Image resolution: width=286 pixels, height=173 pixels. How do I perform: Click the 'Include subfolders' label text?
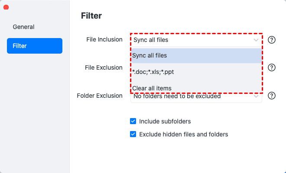[x=165, y=122]
